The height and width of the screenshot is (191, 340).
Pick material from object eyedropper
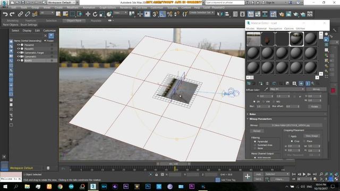[x=266, y=89]
